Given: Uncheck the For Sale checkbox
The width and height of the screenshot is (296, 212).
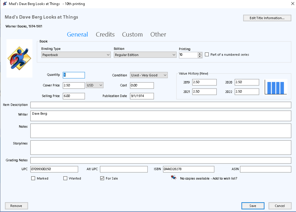Looking at the screenshot, I should (x=102, y=178).
